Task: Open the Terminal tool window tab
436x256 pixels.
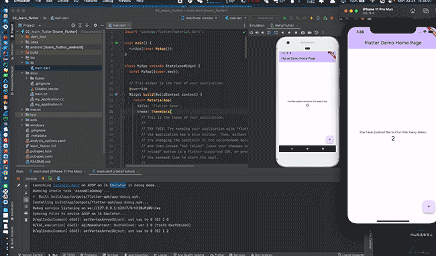Action: (111, 255)
